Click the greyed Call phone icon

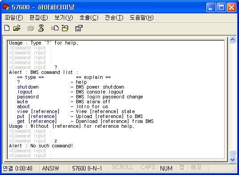(x=31, y=28)
